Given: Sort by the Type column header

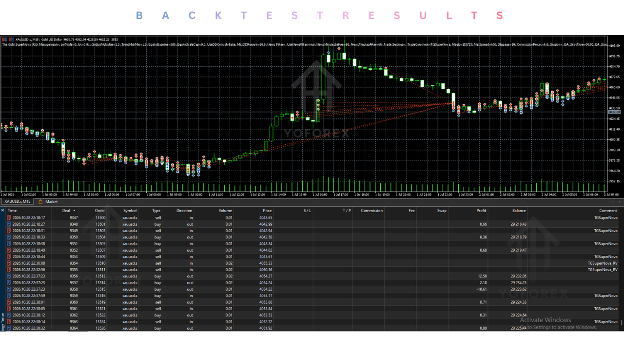Looking at the screenshot, I should [156, 211].
